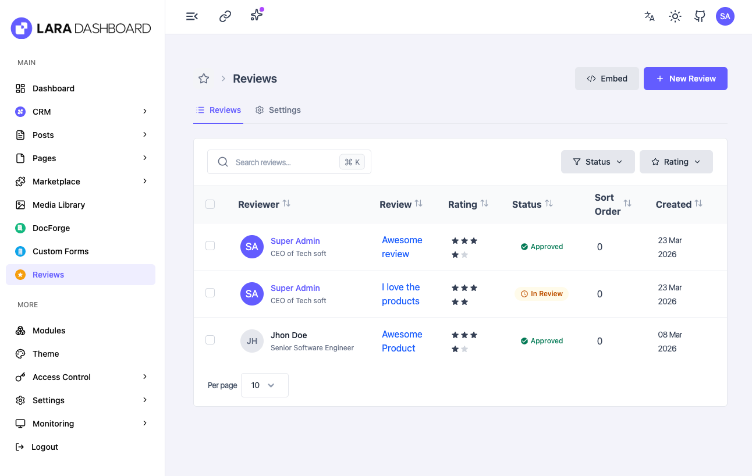Open the link/quick links icon in top bar
Image resolution: width=752 pixels, height=476 pixels.
(225, 16)
